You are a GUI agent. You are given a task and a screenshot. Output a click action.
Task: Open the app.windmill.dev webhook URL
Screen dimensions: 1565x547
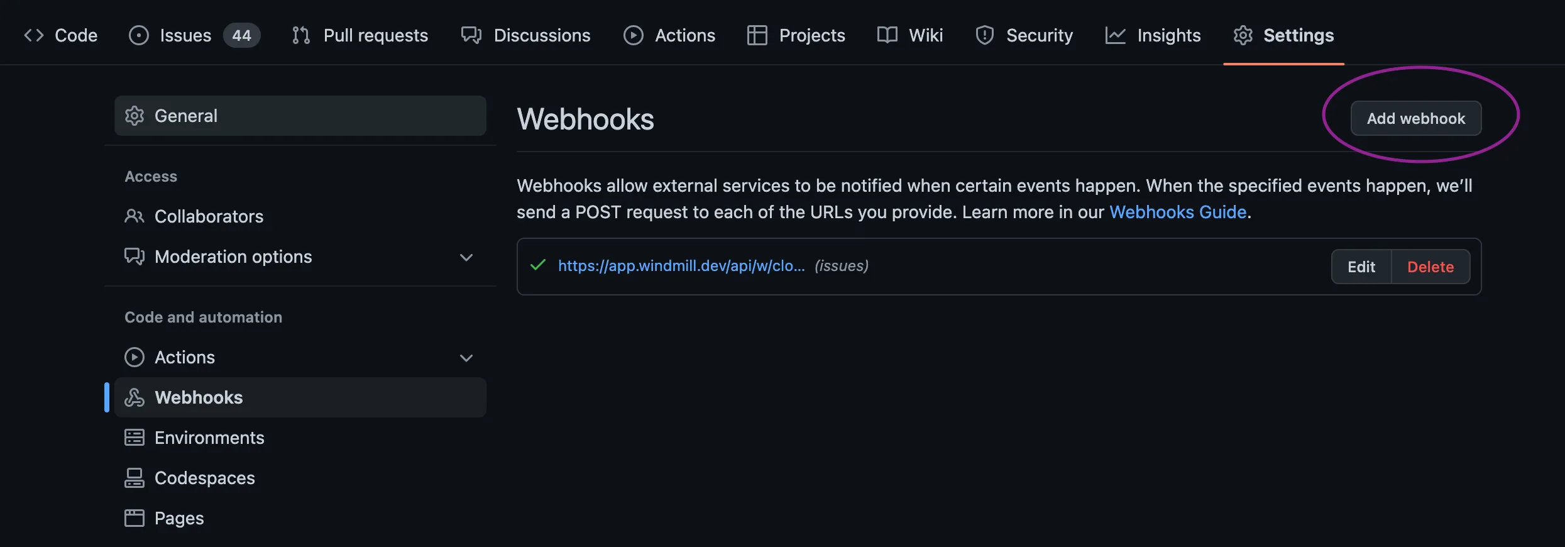point(681,266)
